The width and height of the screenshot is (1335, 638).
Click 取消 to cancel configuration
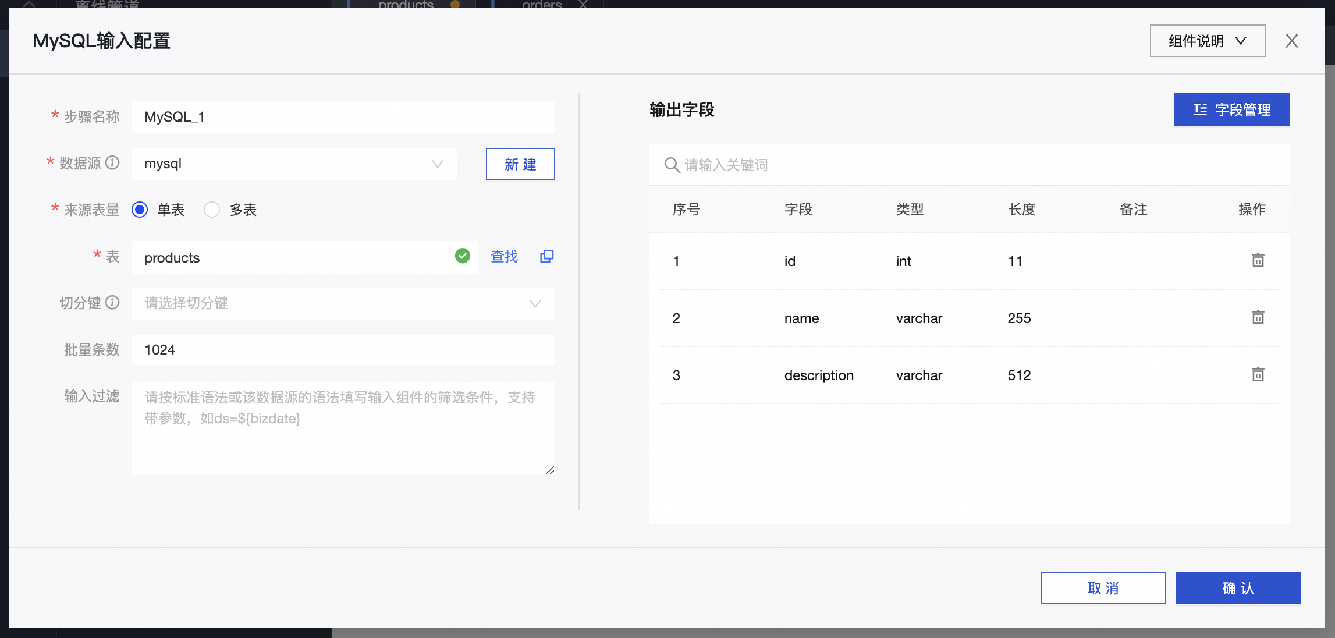1103,588
